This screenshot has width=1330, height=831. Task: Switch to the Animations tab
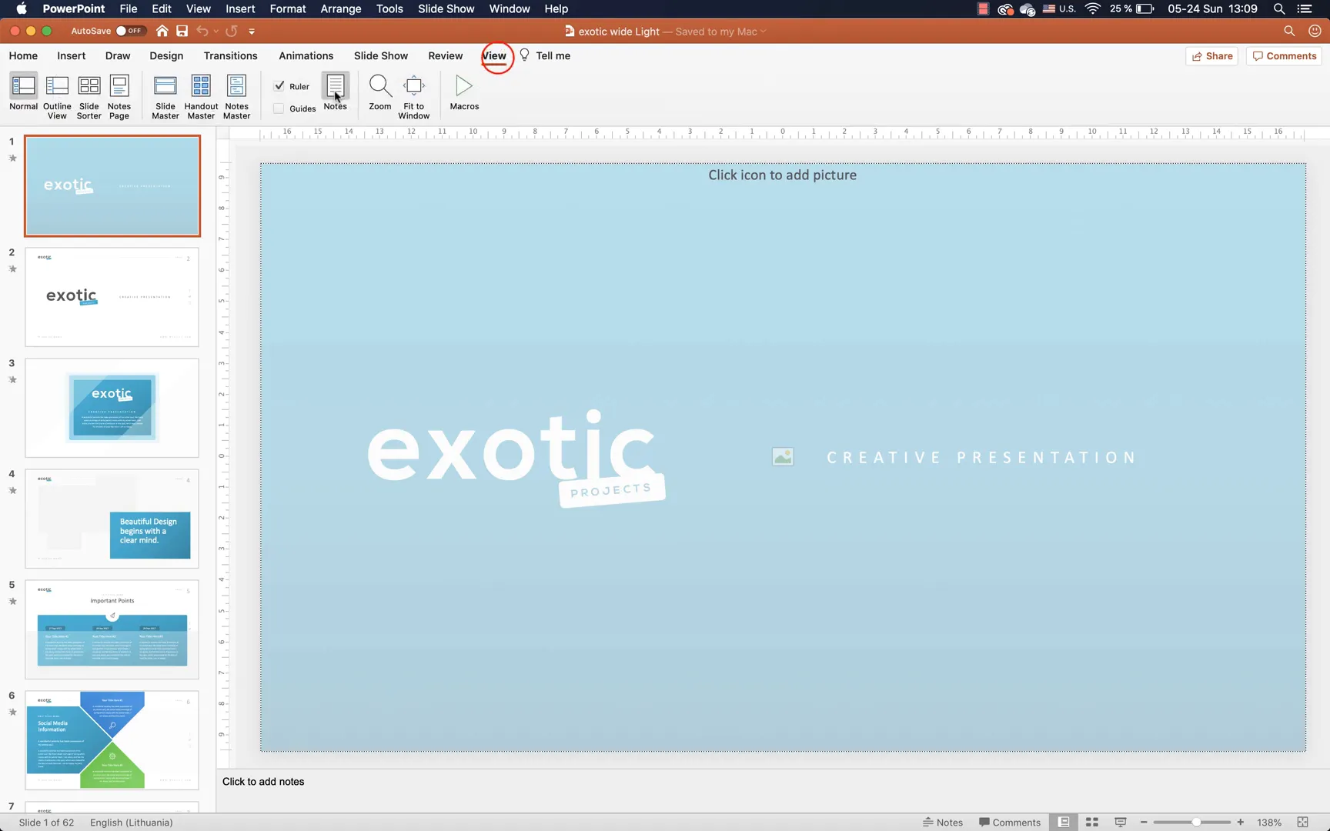click(306, 55)
